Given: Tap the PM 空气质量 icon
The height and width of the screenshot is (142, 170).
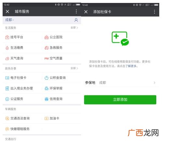Looking at the screenshot, I should click(x=47, y=58).
